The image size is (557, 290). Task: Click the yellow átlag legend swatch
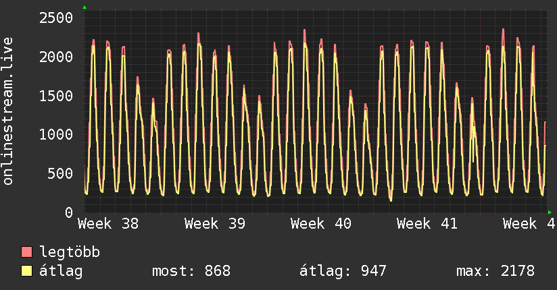point(26,271)
